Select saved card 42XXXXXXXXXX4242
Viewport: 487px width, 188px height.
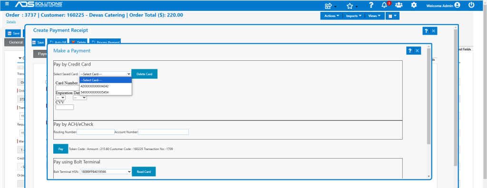click(x=106, y=86)
